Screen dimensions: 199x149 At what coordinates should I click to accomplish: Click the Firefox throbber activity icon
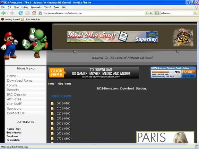click(196, 7)
